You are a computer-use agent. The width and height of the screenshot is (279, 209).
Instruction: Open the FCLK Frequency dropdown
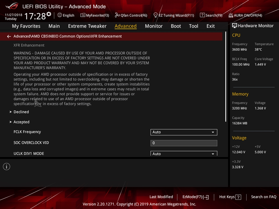tap(184, 132)
